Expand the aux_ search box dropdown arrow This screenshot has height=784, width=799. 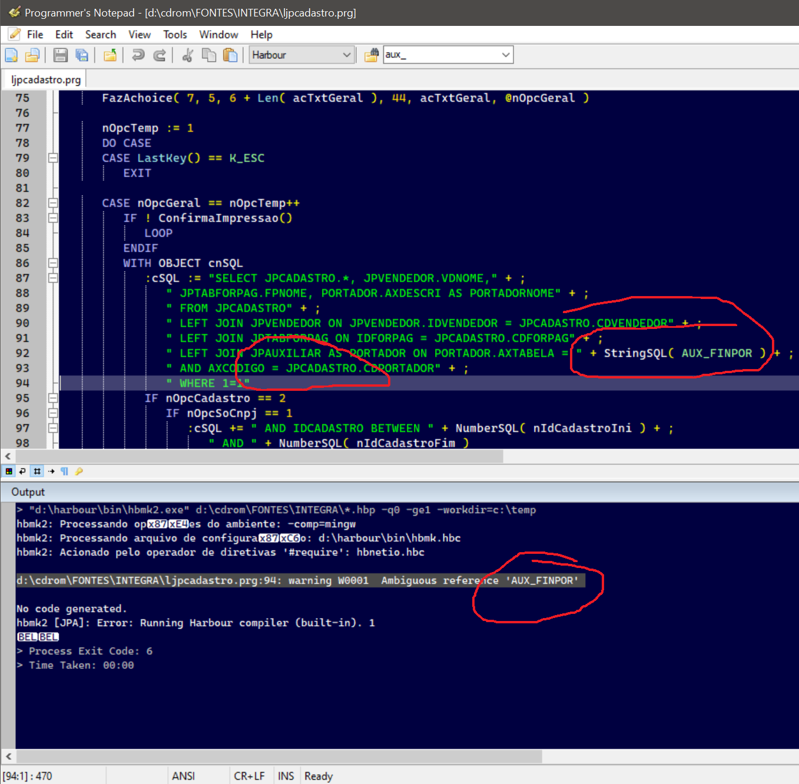[x=505, y=55]
